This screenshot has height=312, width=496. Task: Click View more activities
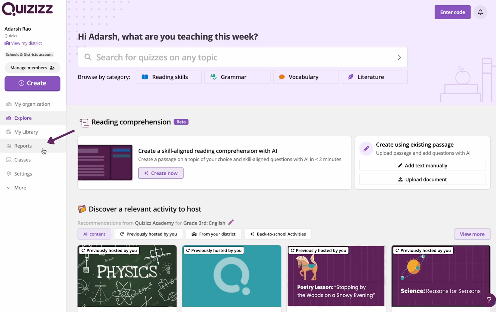click(472, 234)
